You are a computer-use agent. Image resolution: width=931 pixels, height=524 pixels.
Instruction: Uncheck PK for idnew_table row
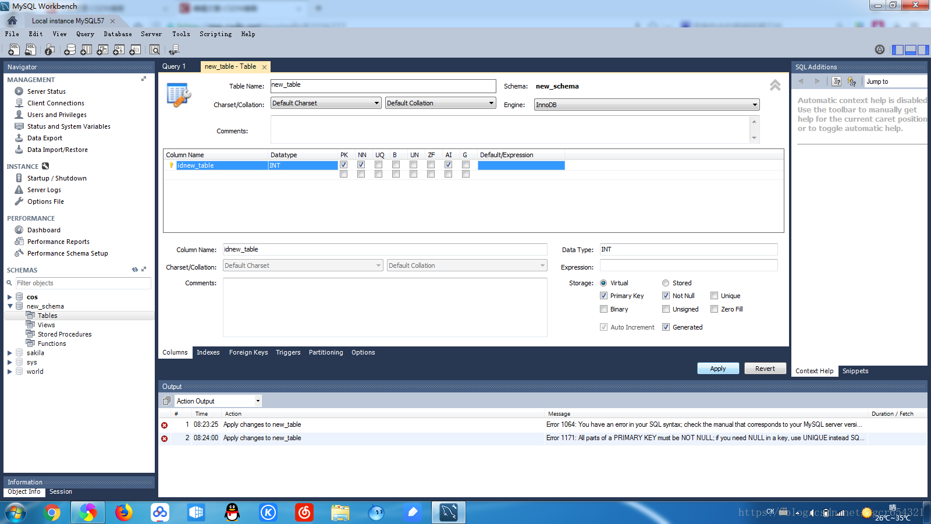(x=343, y=165)
